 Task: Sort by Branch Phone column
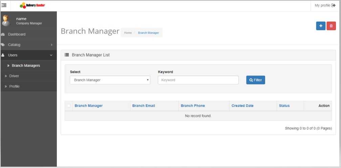(x=193, y=106)
